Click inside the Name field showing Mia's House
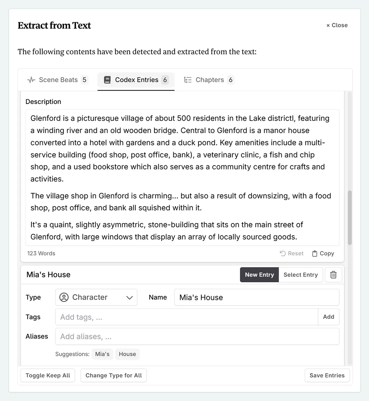 [257, 297]
